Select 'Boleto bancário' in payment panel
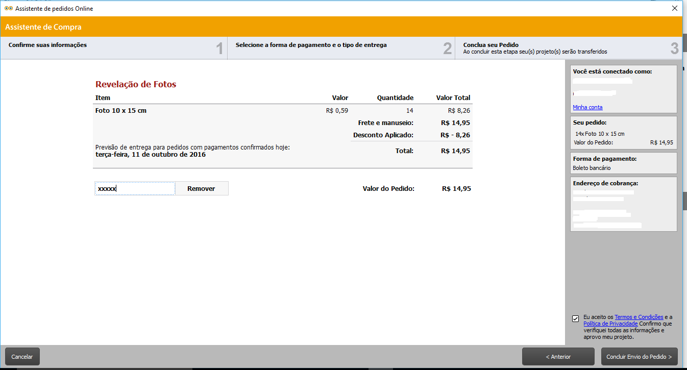This screenshot has height=370, width=687. [x=592, y=168]
